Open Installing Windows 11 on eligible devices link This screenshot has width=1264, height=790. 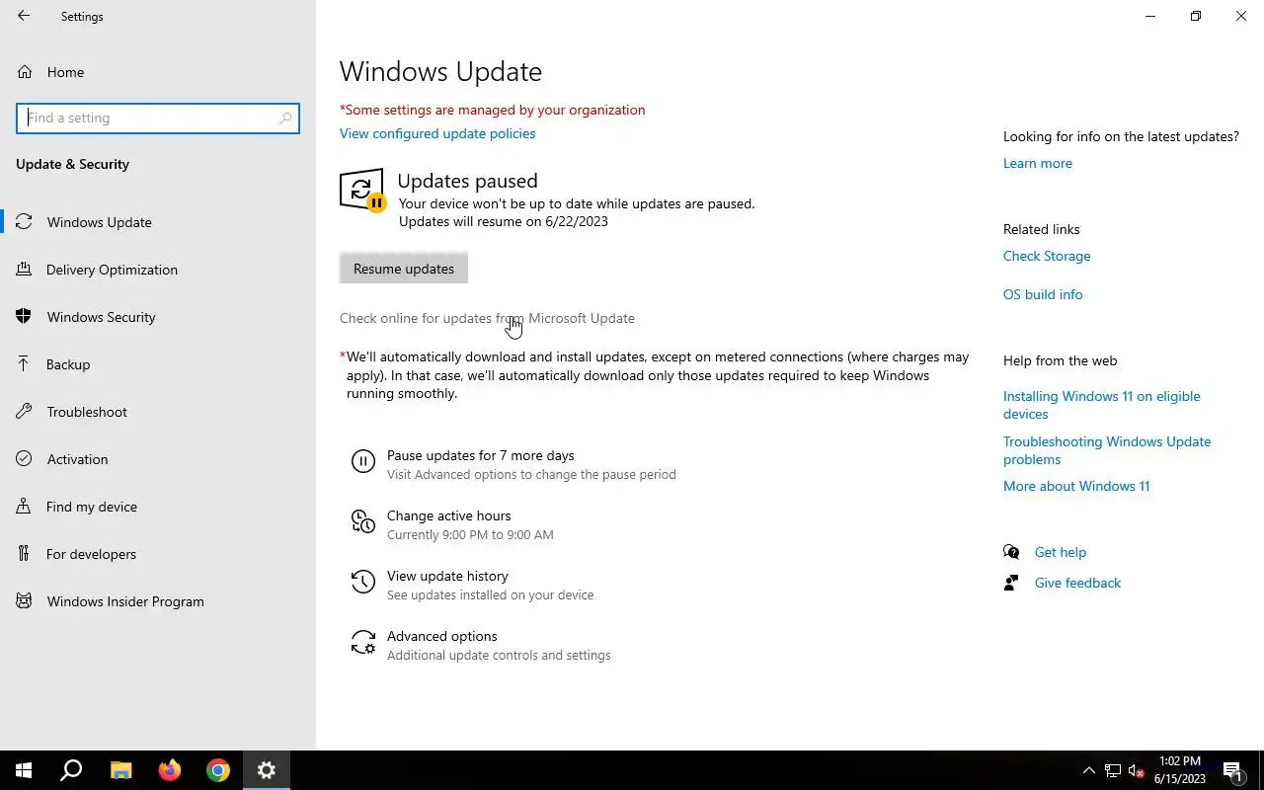[x=1102, y=405]
